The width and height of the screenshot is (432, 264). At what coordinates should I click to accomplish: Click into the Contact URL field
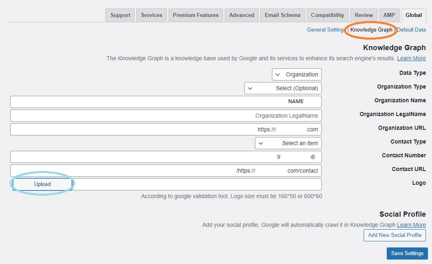click(166, 171)
